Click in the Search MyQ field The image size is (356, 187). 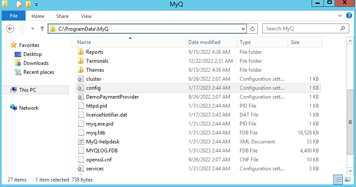[x=301, y=29]
